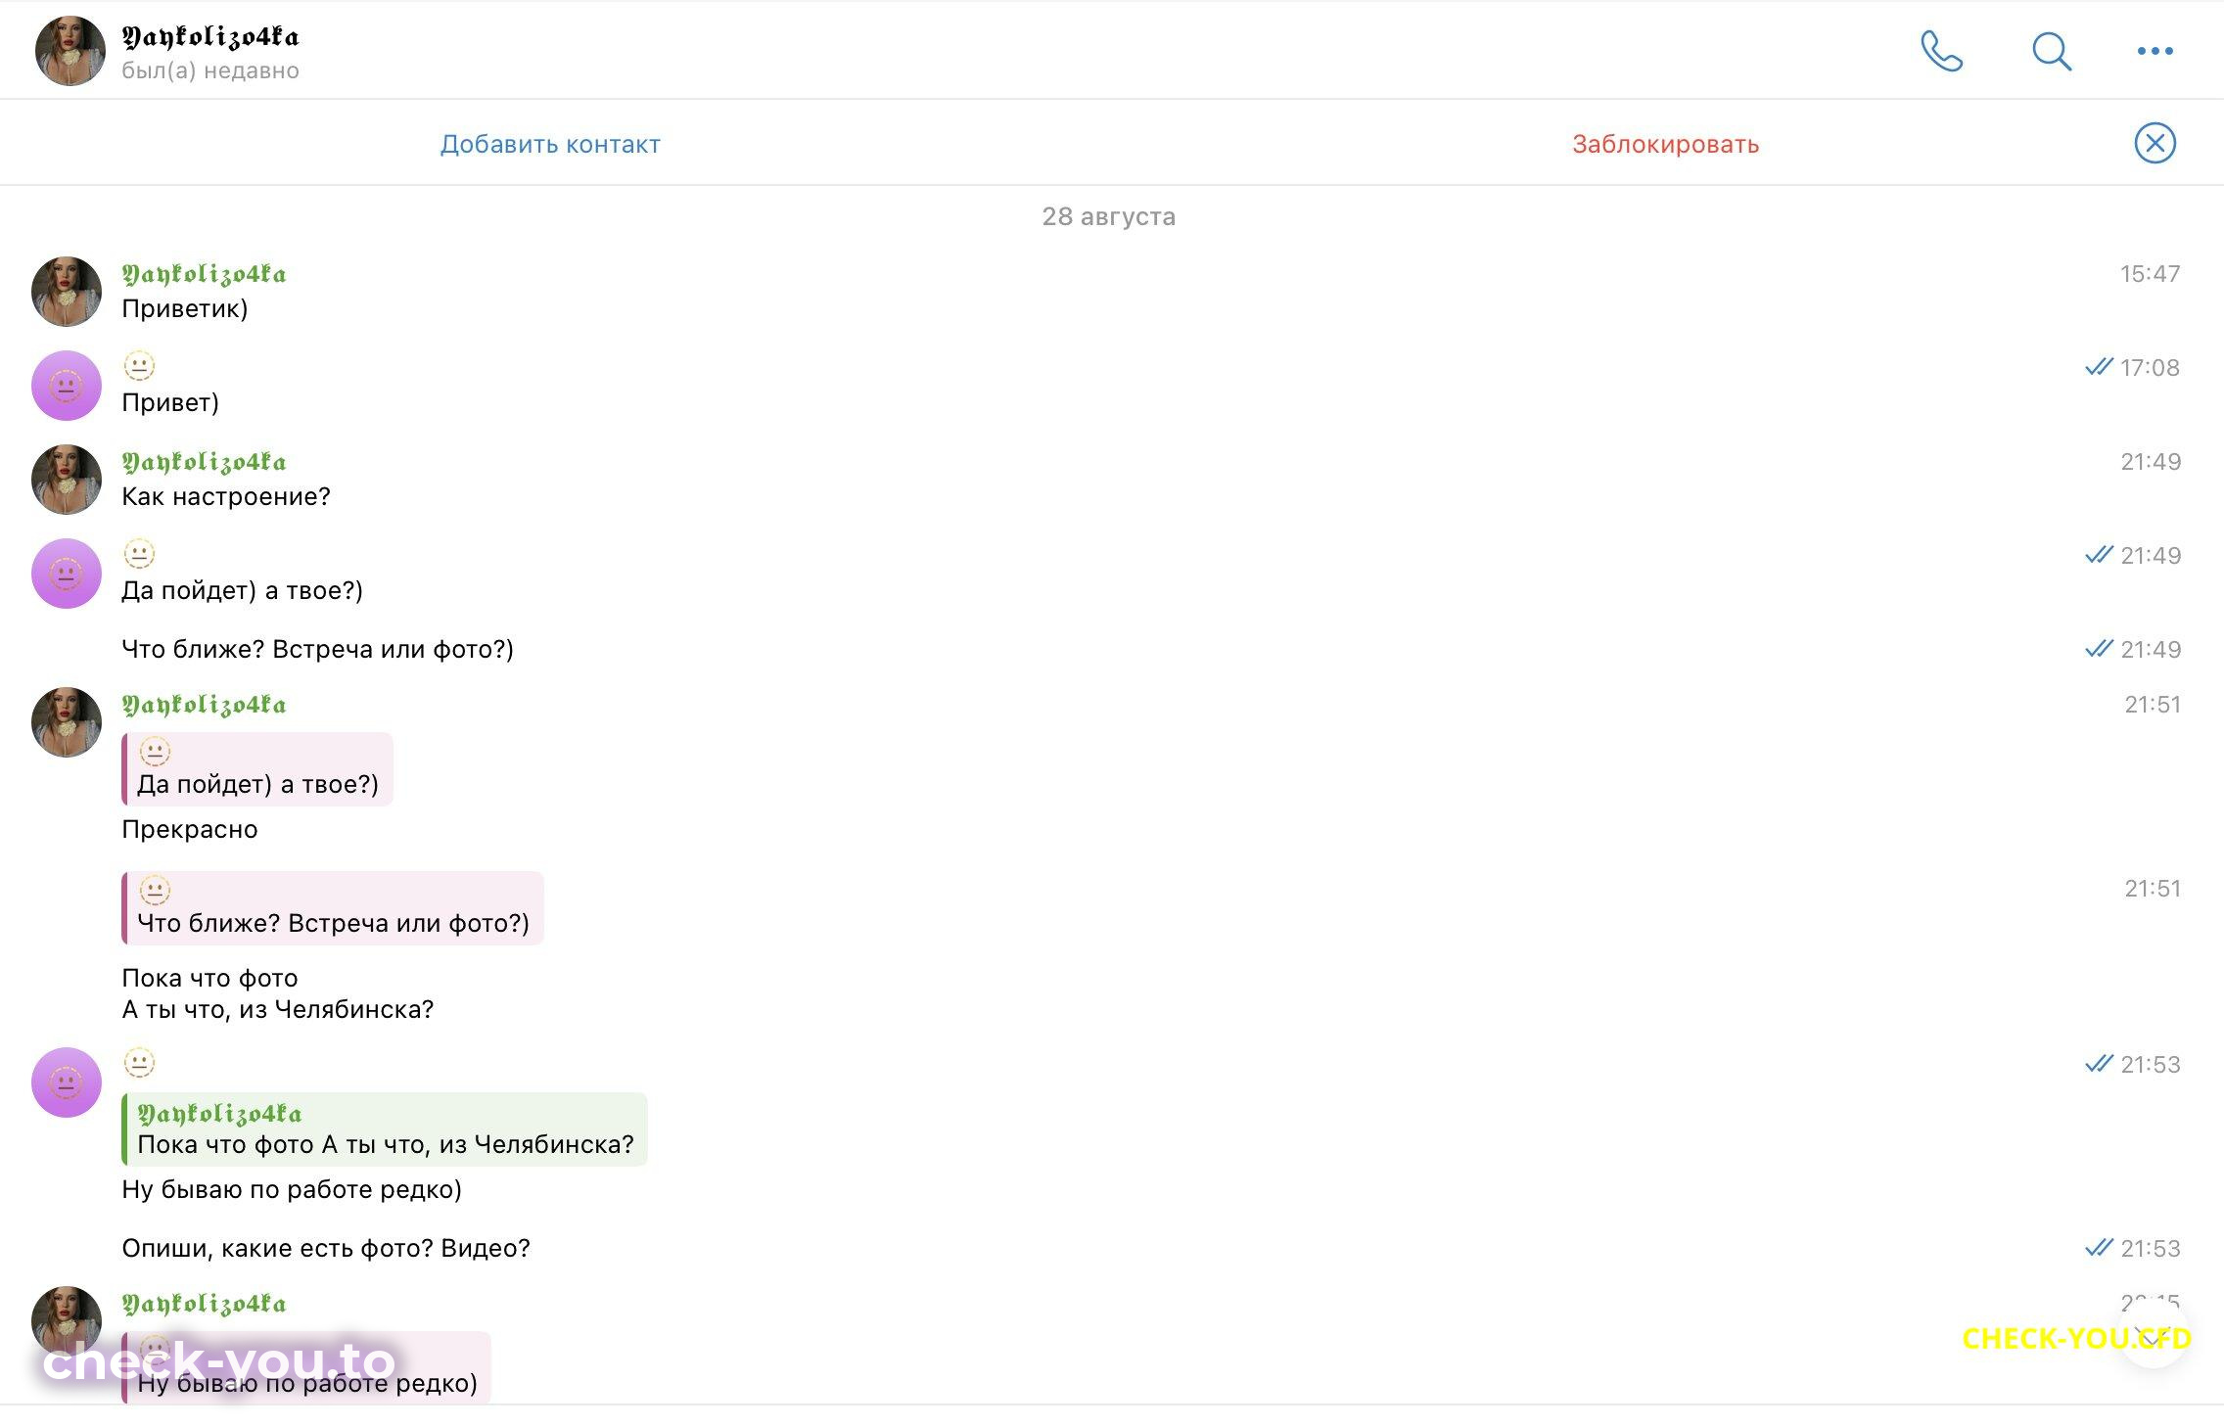Screen dimensions: 2224x1427
Task: Select the message Приветик)
Action: tap(184, 309)
